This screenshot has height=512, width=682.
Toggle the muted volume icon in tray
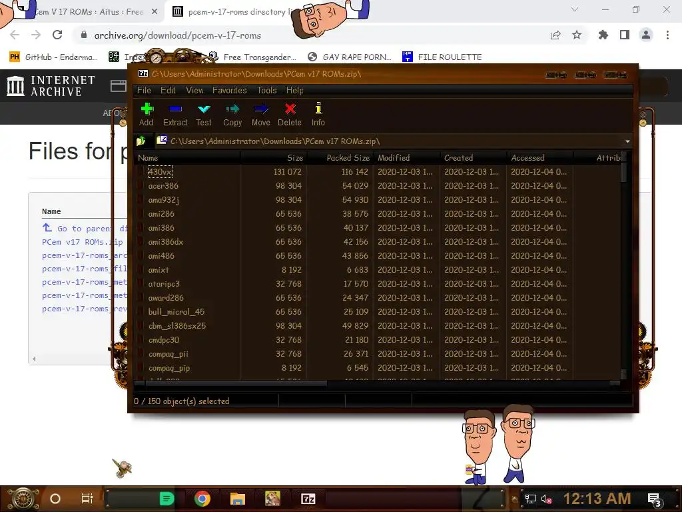(547, 499)
